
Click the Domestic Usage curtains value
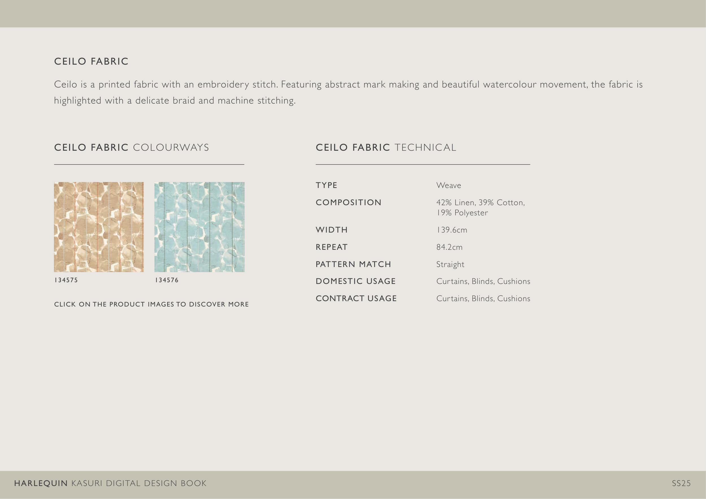click(483, 281)
